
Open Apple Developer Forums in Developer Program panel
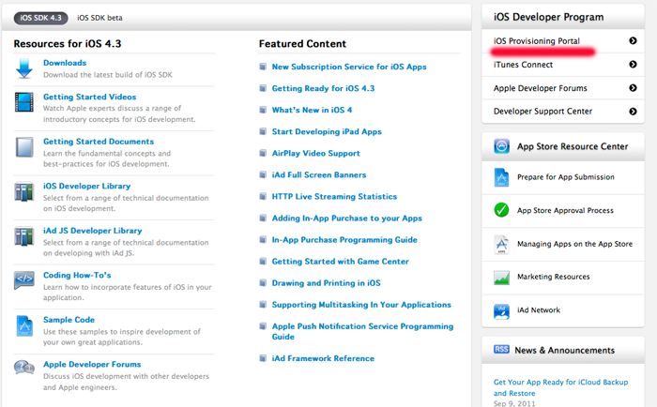click(540, 88)
